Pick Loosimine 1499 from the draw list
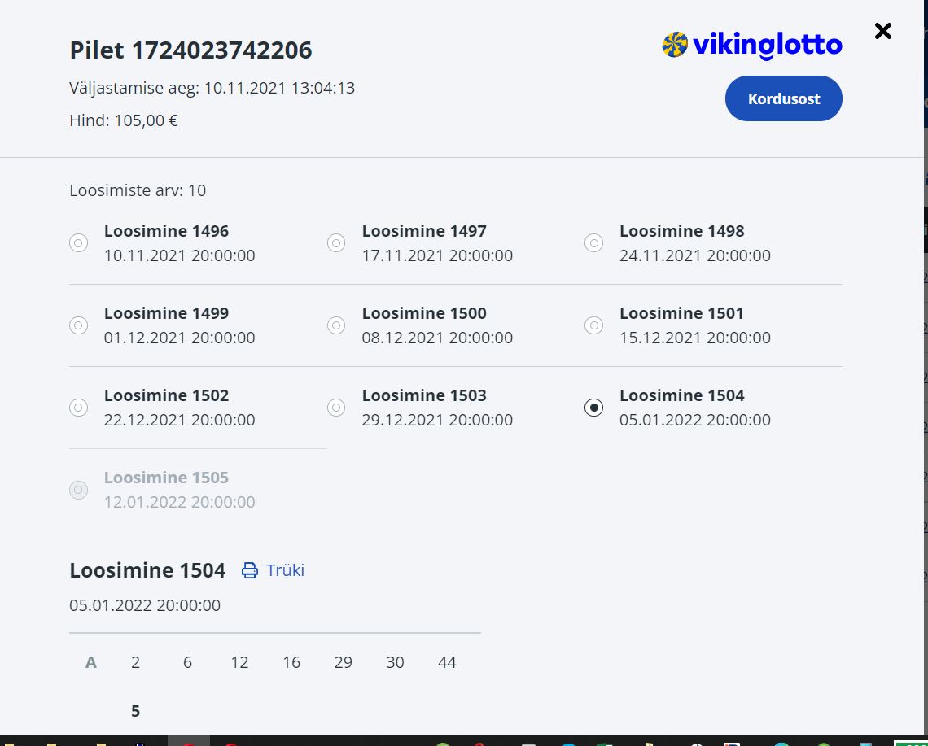Image resolution: width=928 pixels, height=746 pixels. [79, 325]
